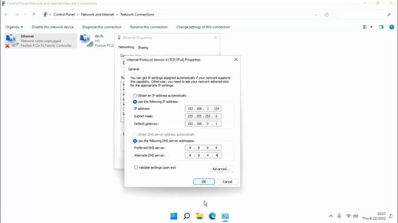
Task: Select the Ethernet adapter icon
Action: point(12,41)
